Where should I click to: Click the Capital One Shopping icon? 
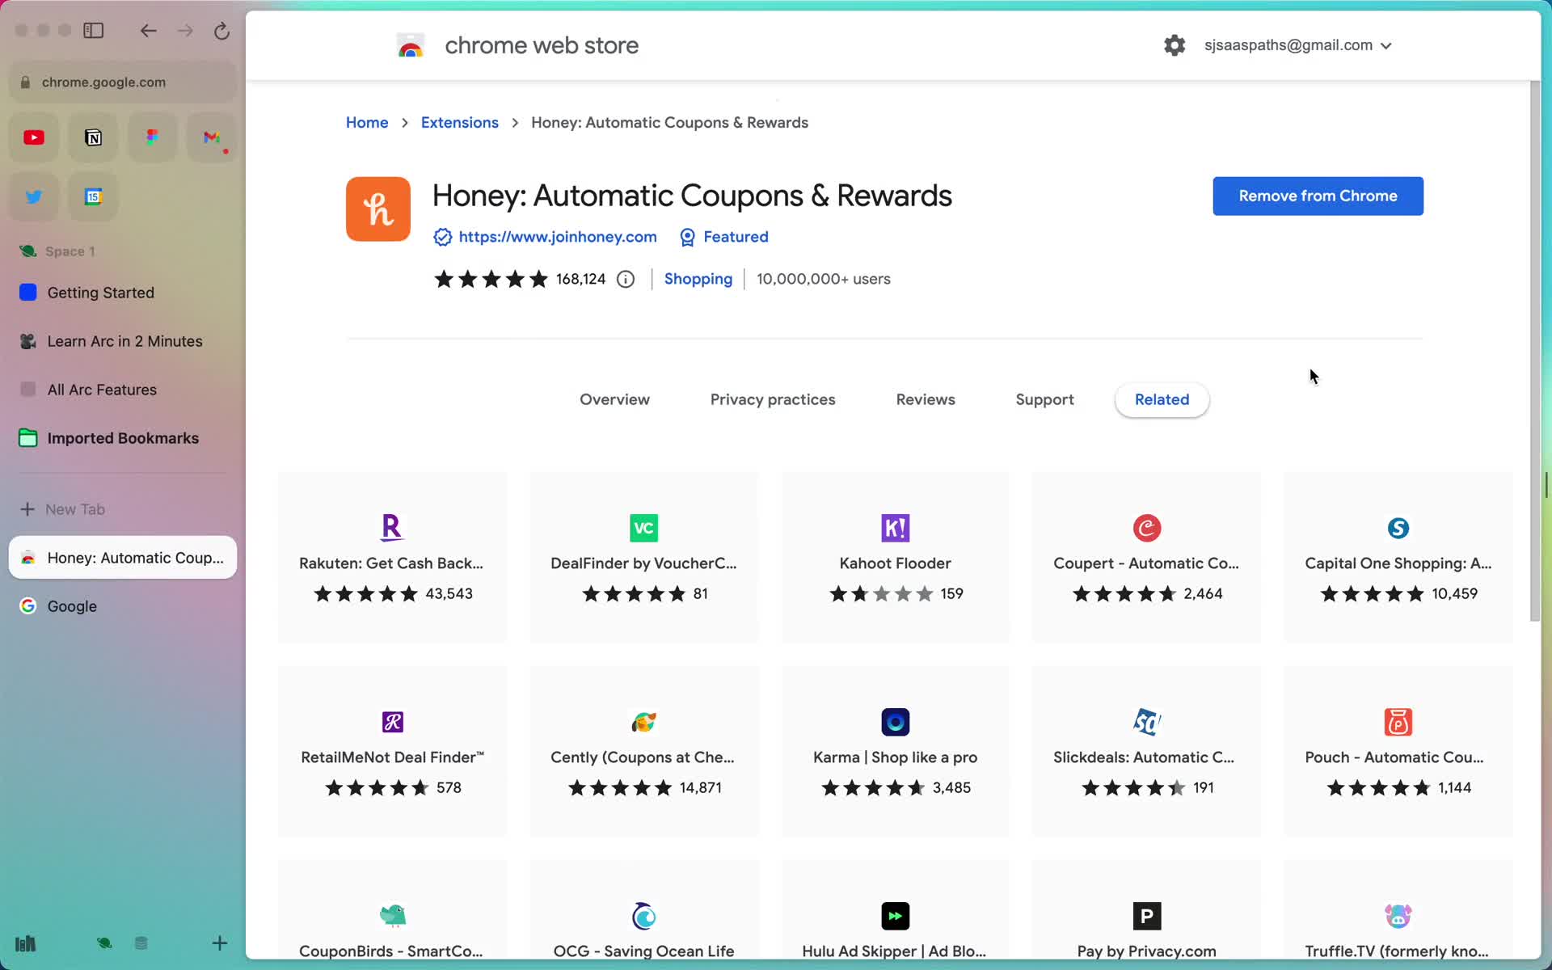(1399, 526)
